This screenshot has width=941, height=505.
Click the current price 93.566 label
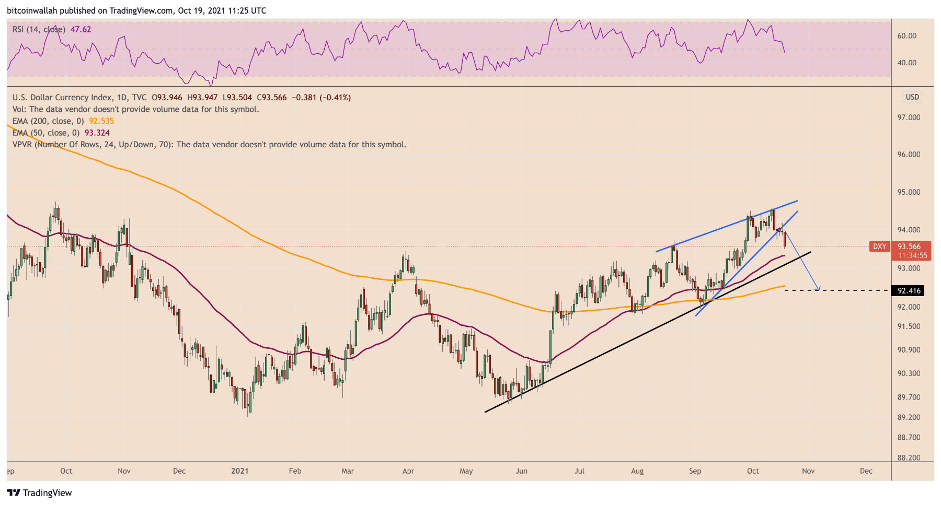(909, 246)
